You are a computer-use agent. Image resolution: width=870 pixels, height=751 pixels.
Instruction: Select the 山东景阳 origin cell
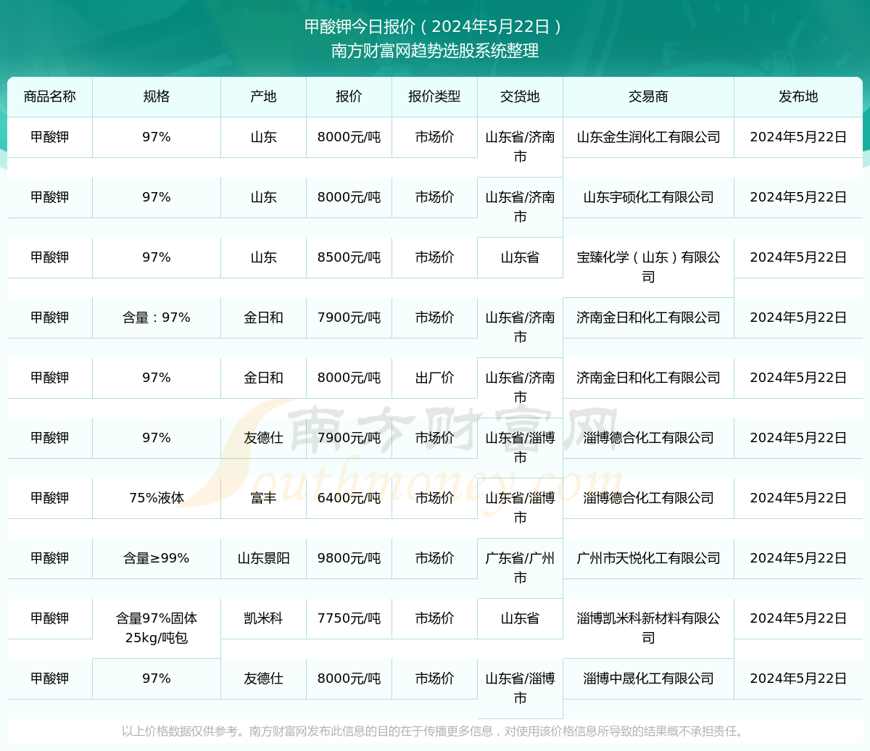(x=264, y=558)
